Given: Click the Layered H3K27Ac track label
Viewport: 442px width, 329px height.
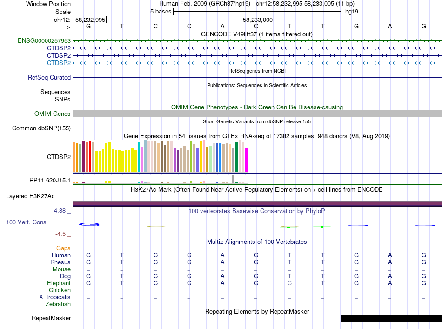Looking at the screenshot, I should pos(30,196).
